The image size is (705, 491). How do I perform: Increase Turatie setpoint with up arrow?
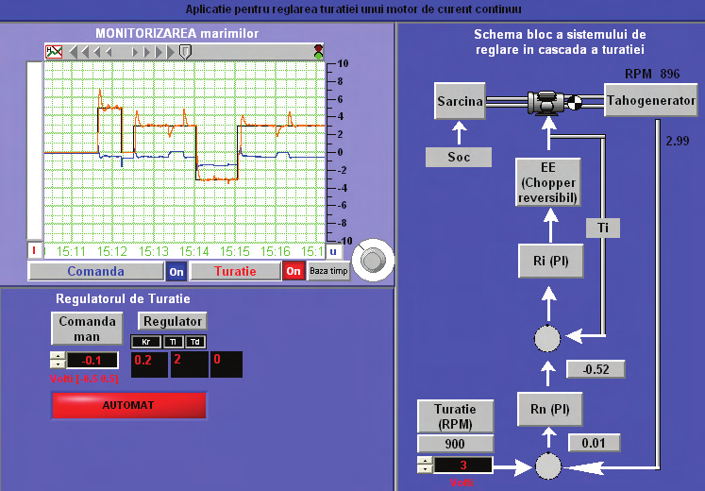[426, 460]
